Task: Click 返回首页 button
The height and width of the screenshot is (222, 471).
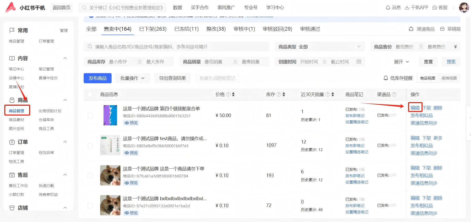Action: (61, 8)
